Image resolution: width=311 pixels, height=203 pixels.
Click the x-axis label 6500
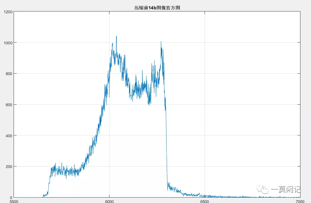(205, 201)
